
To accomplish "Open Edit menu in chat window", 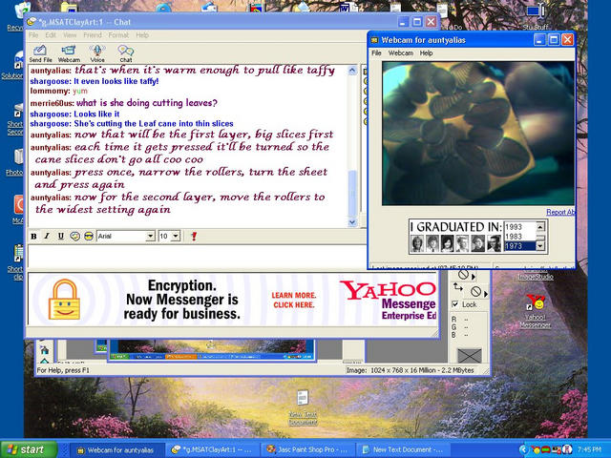I will (51, 35).
